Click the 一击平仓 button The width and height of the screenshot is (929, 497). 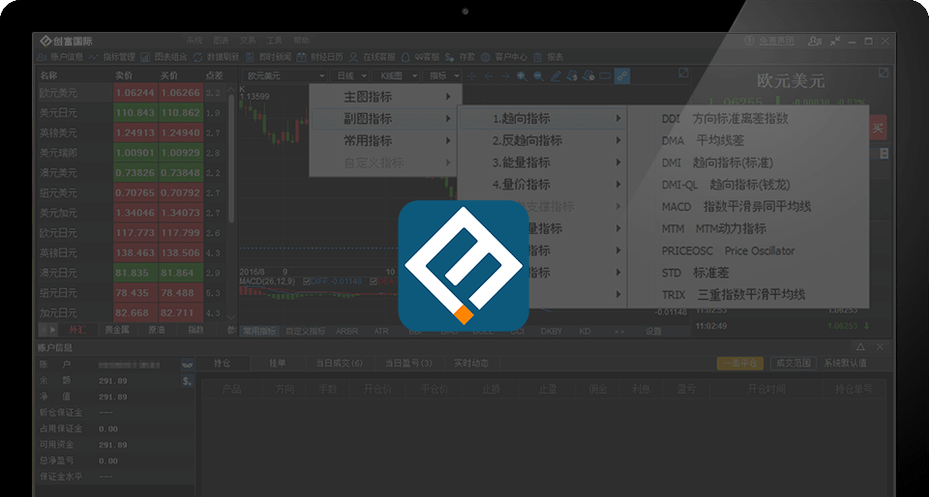(740, 364)
